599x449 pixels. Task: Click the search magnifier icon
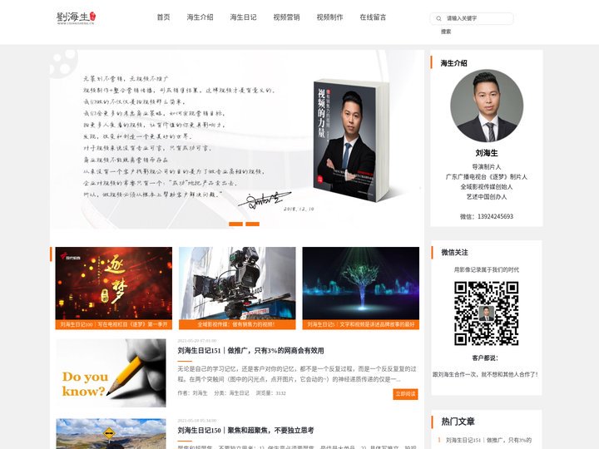pyautogui.click(x=438, y=18)
